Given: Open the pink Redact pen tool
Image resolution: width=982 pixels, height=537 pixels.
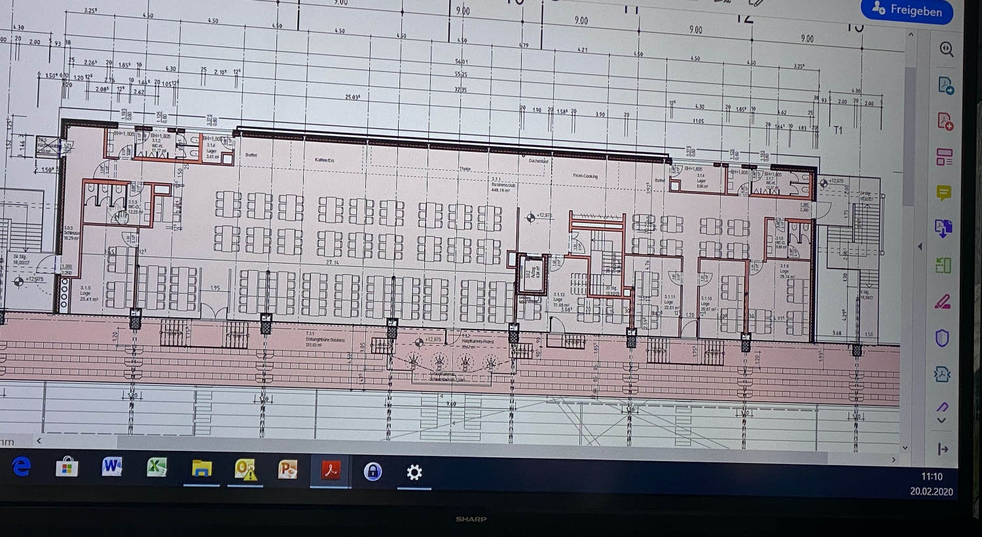Looking at the screenshot, I should 942,302.
